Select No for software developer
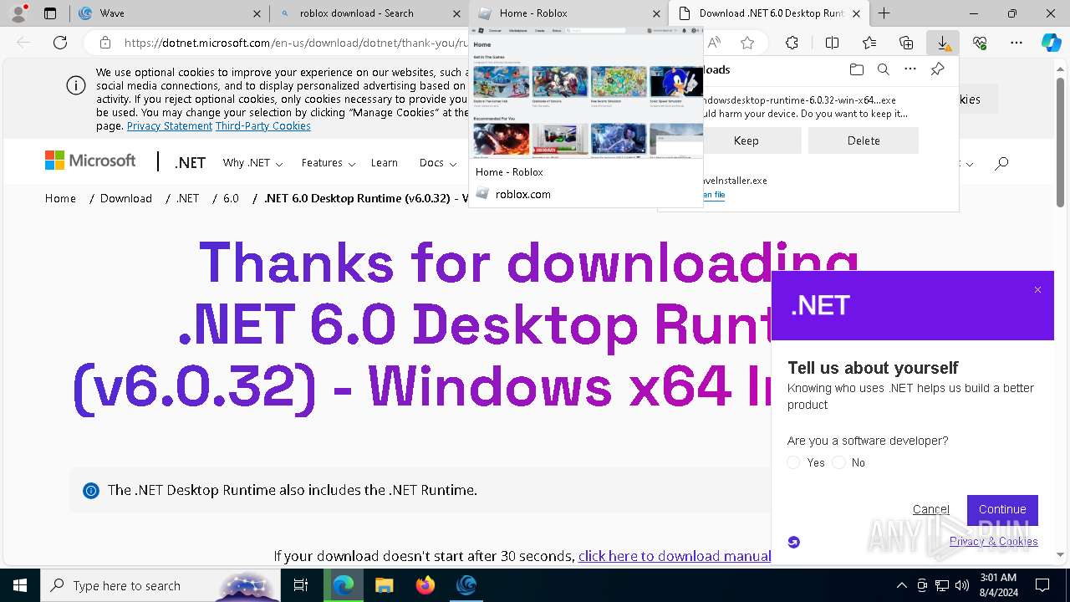Viewport: 1070px width, 602px height. [x=838, y=462]
